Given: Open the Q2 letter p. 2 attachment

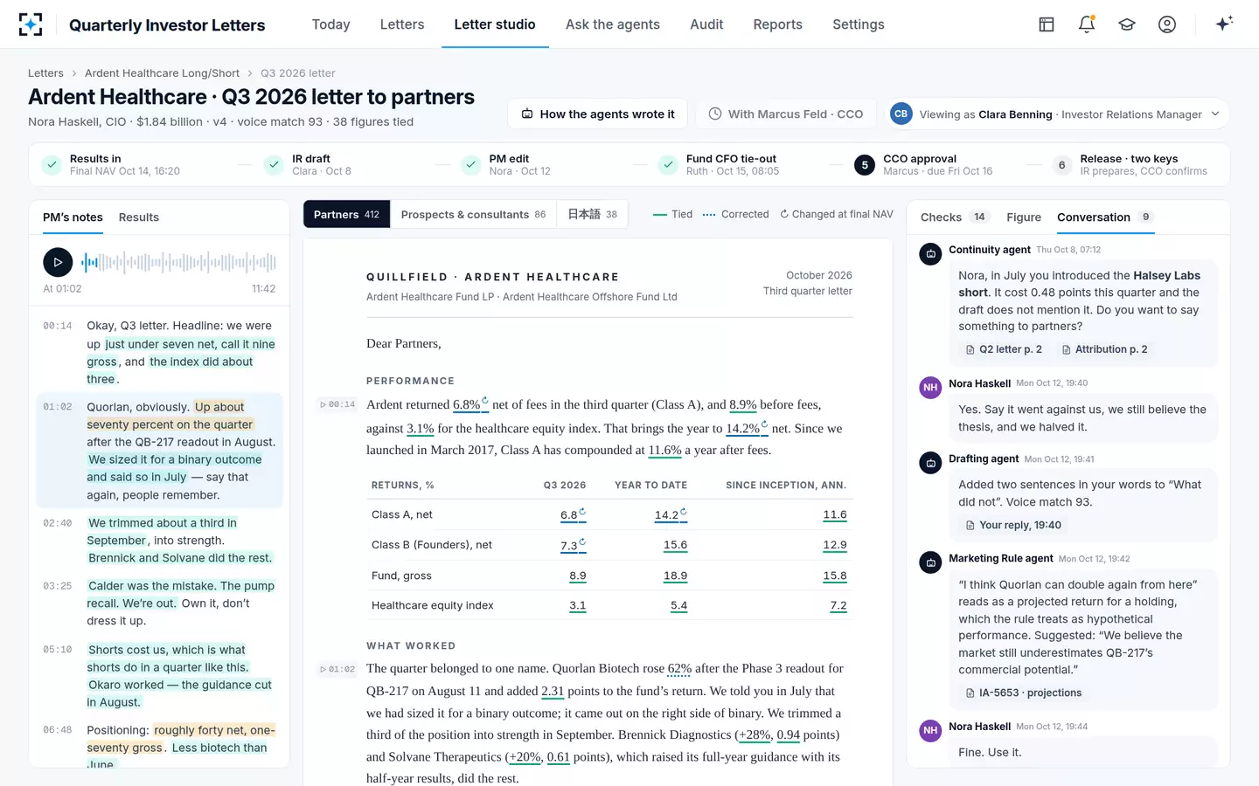Looking at the screenshot, I should coord(1004,349).
